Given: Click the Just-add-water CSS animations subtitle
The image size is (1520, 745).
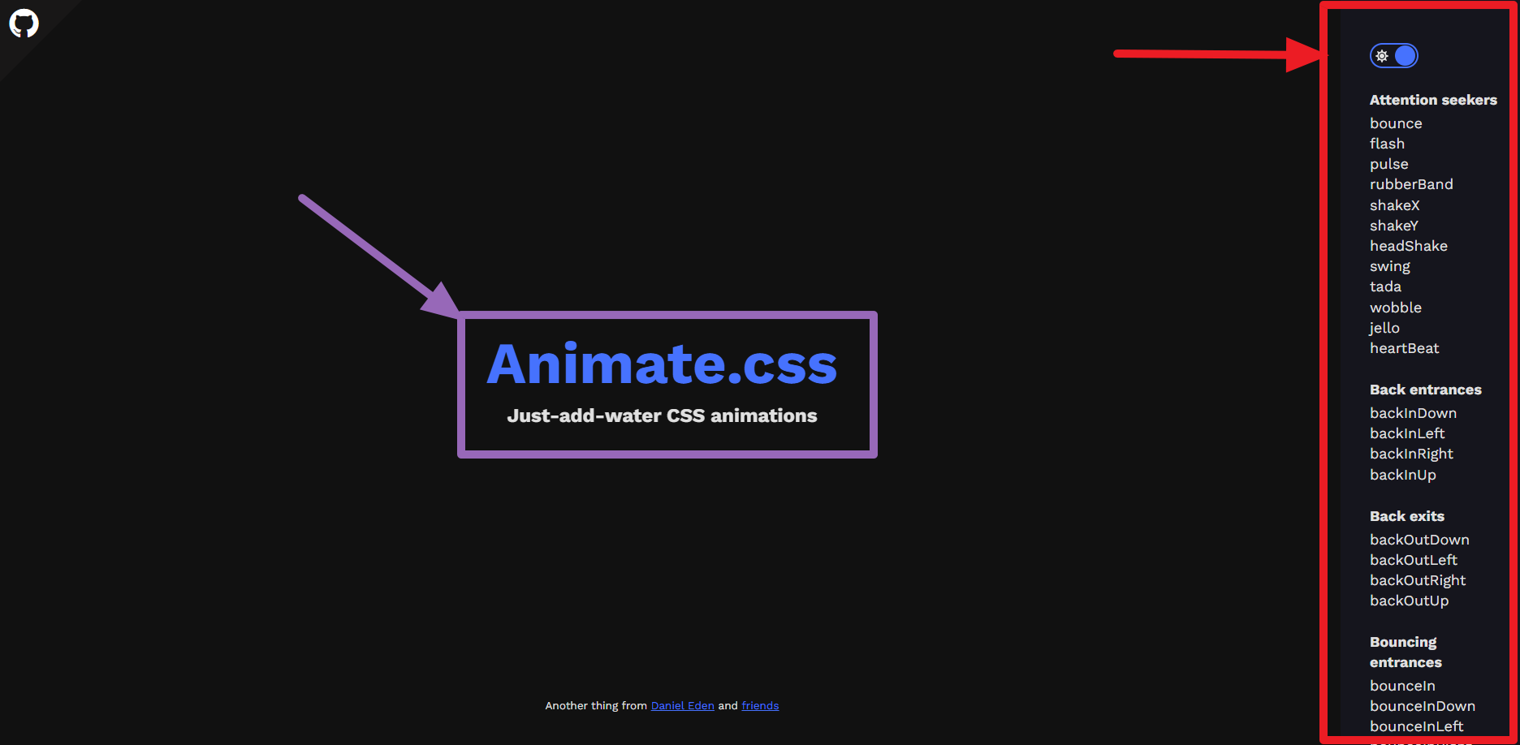Looking at the screenshot, I should pos(662,416).
